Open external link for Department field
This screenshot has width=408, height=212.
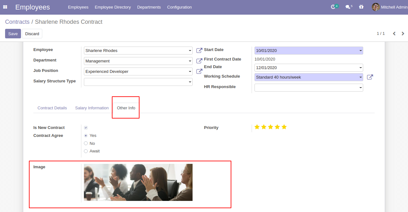click(199, 61)
